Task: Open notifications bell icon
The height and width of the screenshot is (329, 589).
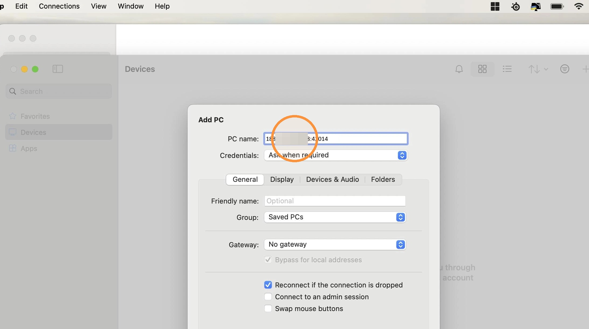Action: tap(459, 69)
